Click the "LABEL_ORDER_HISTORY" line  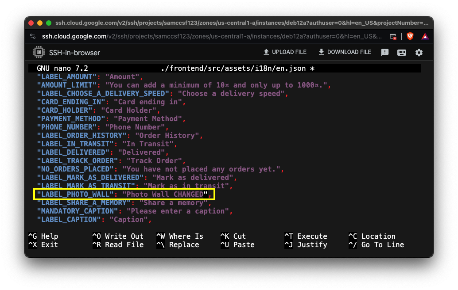click(x=120, y=136)
